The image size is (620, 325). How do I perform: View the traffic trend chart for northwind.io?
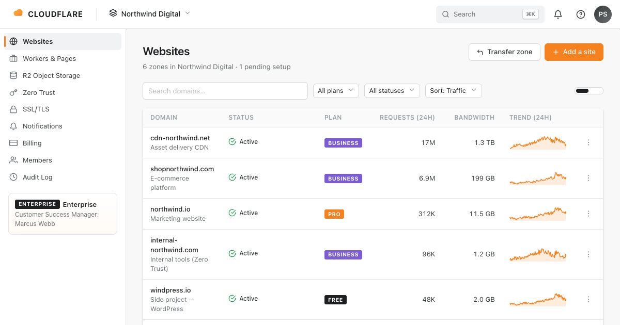pos(538,214)
